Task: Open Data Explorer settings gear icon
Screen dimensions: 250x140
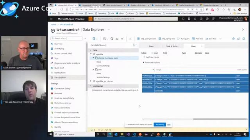Action: click(234, 38)
